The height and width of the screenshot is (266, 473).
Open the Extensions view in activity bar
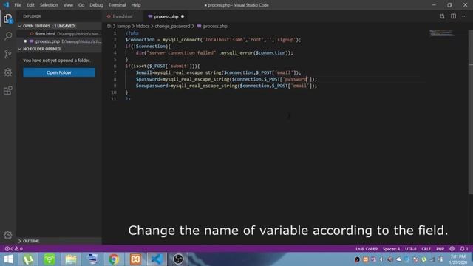point(8,90)
